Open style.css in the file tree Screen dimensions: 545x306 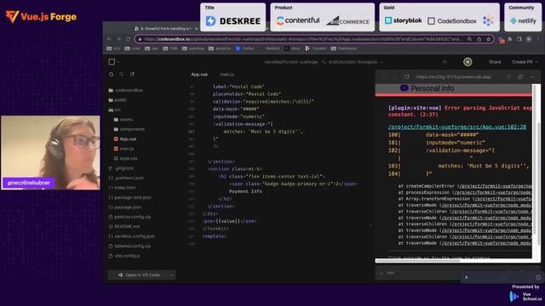(x=125, y=158)
